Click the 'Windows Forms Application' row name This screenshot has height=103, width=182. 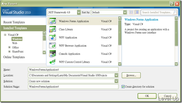pyautogui.click(x=74, y=21)
